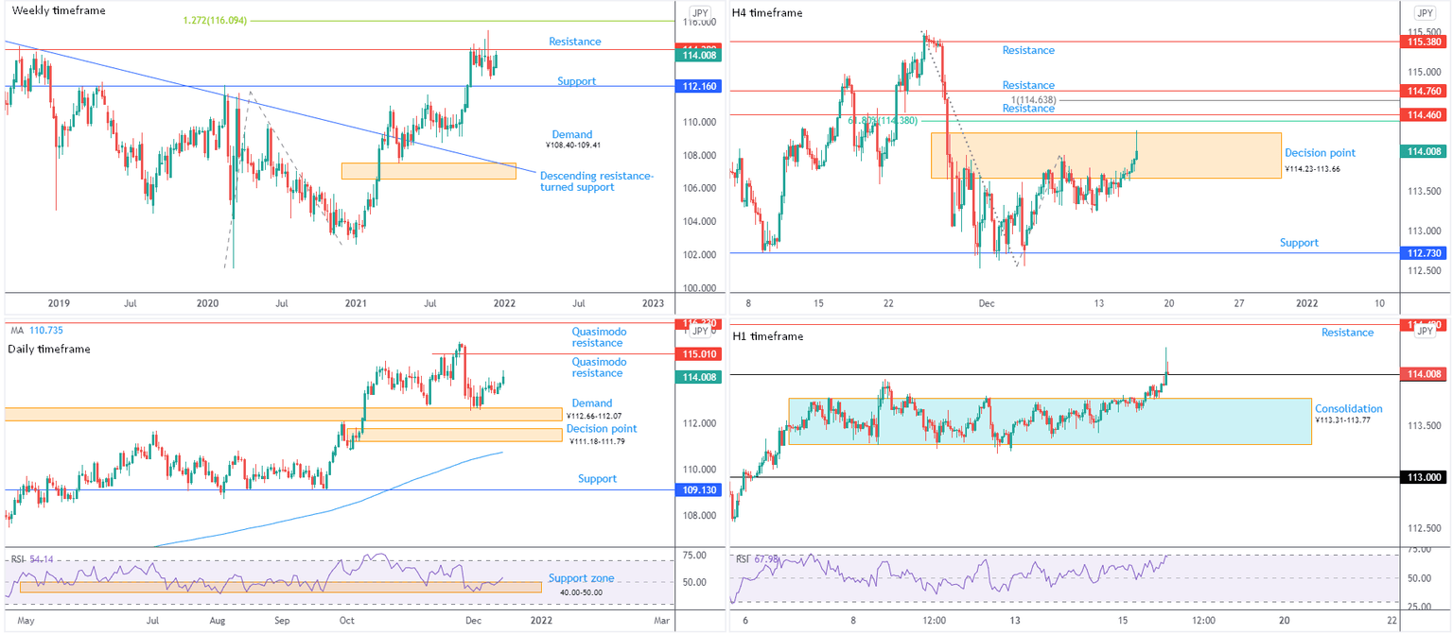1453x634 pixels.
Task: Select the orange RSI support zone rectangle
Action: tap(280, 587)
